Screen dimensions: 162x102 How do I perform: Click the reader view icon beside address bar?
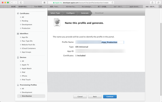pyautogui.click(x=45, y=3)
